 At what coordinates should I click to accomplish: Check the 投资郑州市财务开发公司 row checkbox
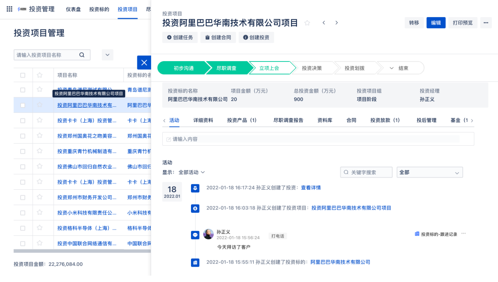pyautogui.click(x=23, y=197)
